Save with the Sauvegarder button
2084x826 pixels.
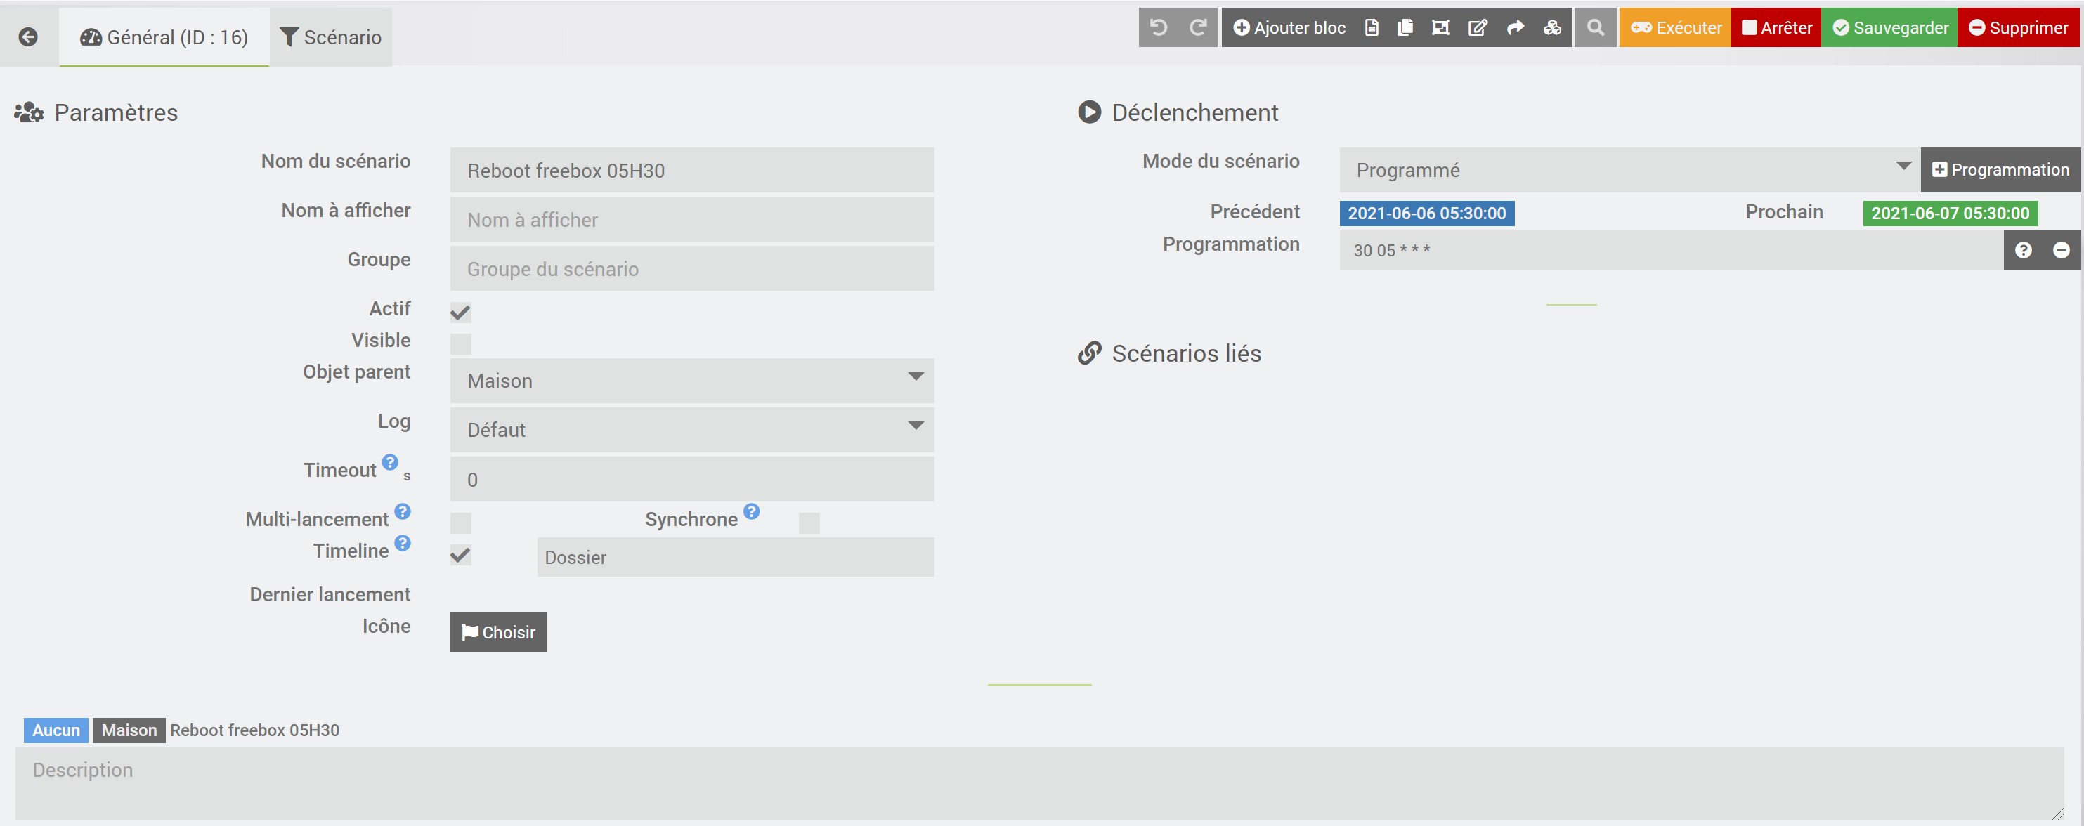pos(1890,27)
